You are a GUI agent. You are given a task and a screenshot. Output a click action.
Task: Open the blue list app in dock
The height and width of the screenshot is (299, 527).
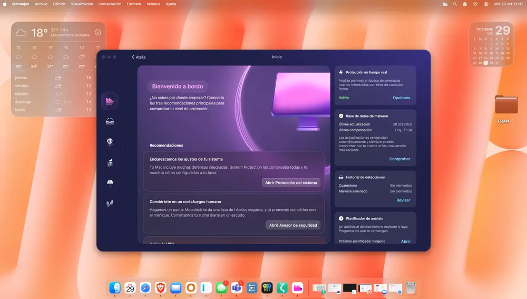pyautogui.click(x=252, y=288)
